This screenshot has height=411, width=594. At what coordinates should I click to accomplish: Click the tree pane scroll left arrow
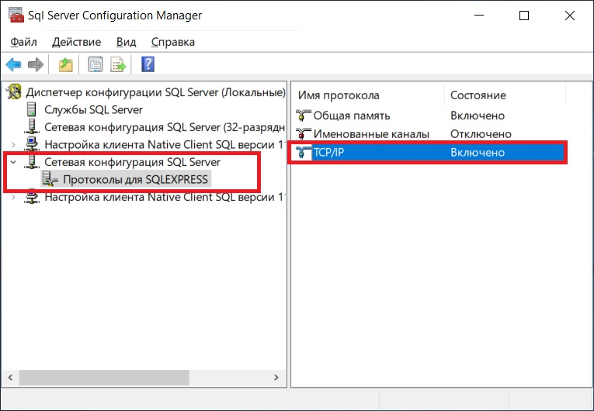point(11,378)
